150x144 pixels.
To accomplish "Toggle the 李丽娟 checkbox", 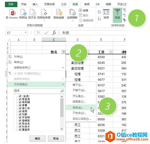I will (20, 102).
